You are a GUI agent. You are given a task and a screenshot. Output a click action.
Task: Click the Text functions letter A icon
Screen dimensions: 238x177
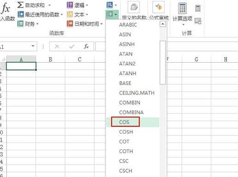pos(70,15)
